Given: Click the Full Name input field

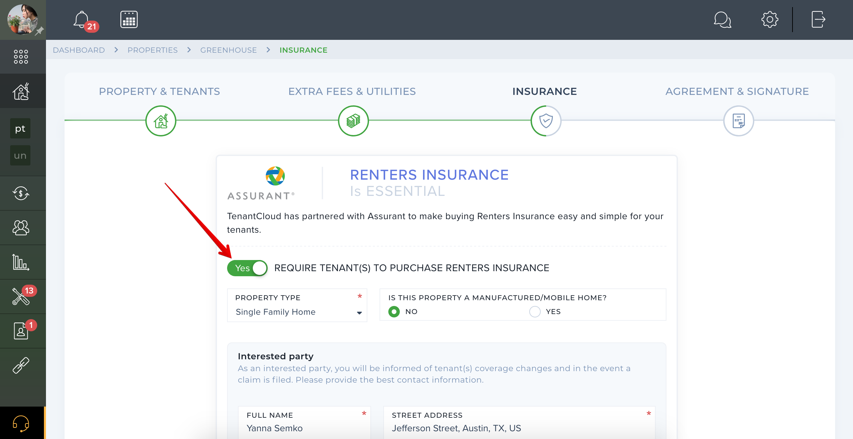Looking at the screenshot, I should coord(304,422).
